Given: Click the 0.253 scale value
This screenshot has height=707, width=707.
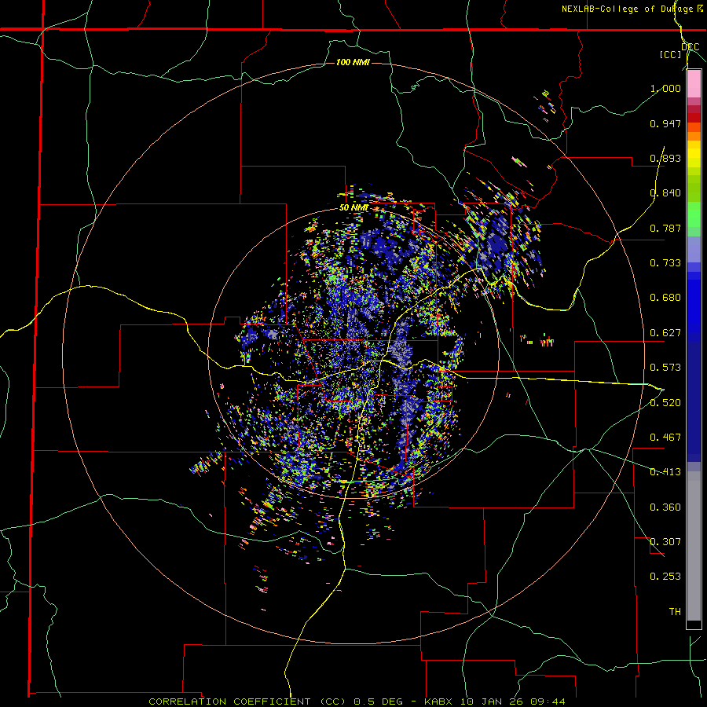Looking at the screenshot, I should click(665, 577).
